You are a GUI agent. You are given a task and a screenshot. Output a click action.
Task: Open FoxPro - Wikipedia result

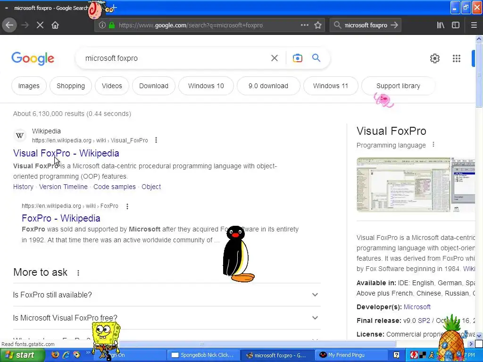coord(61,218)
